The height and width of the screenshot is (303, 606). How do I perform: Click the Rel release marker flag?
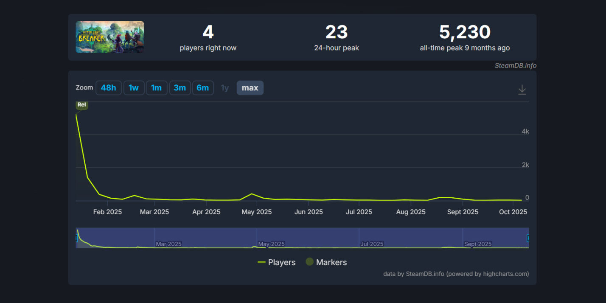click(81, 105)
